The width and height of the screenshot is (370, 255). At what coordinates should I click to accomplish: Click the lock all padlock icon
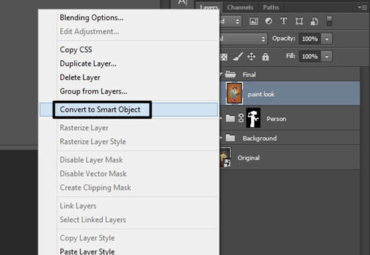pos(265,57)
